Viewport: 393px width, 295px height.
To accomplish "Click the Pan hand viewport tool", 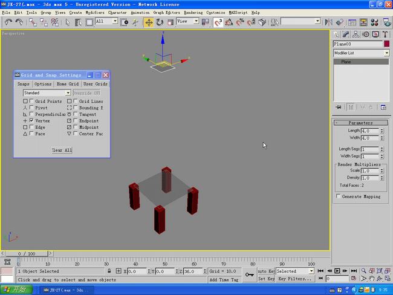I will click(x=371, y=279).
